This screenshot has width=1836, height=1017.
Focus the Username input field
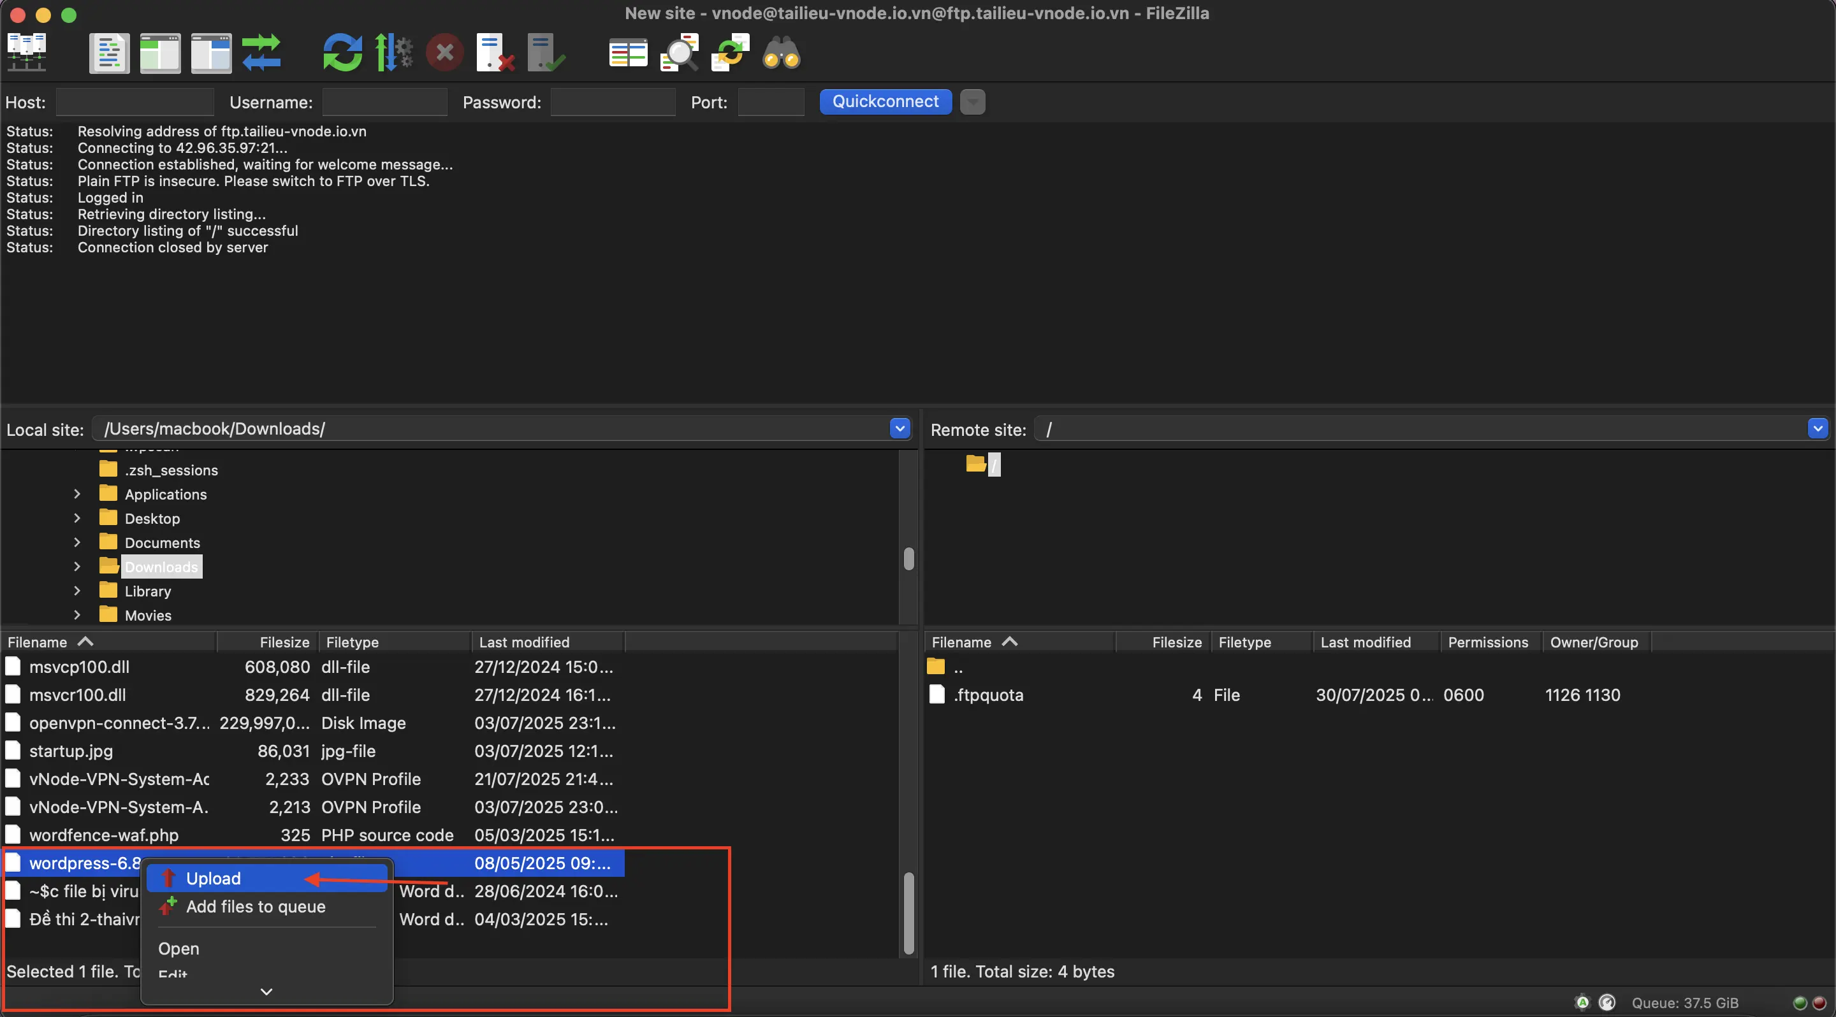pos(385,102)
